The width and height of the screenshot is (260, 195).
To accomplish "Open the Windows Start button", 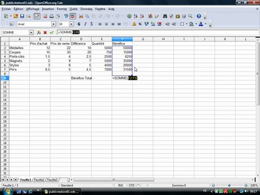I will [x=7, y=191].
